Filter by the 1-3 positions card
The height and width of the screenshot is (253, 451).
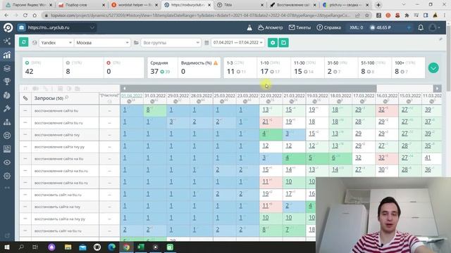[x=240, y=67]
